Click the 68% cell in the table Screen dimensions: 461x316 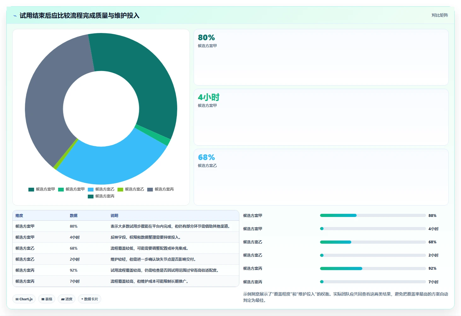coord(73,248)
